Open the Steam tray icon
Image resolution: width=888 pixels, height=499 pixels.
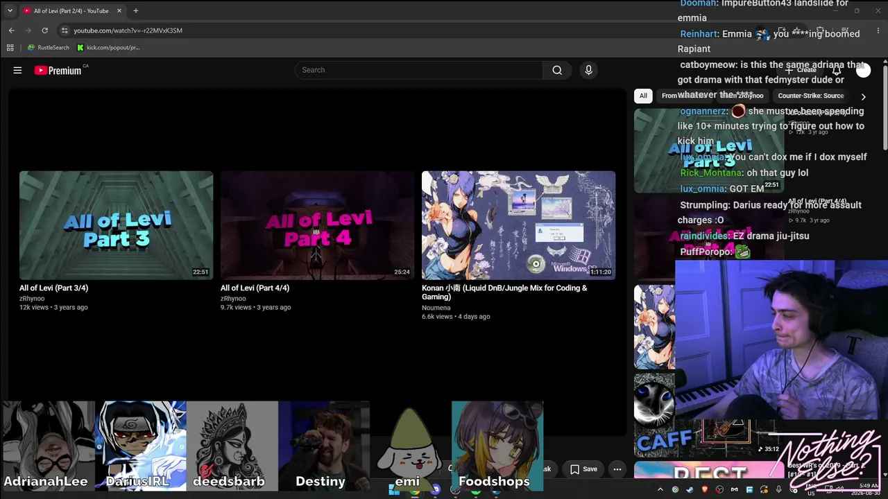[690, 490]
